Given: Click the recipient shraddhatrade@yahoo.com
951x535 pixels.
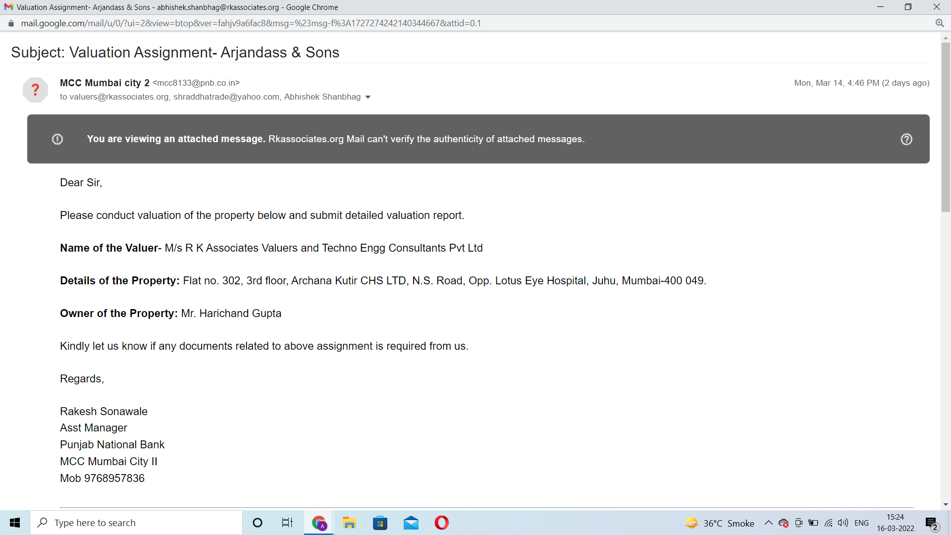Looking at the screenshot, I should coord(226,97).
